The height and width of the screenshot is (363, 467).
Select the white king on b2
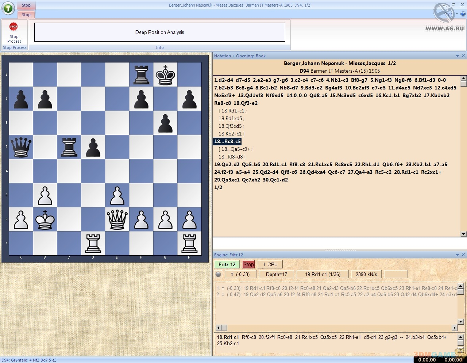[x=45, y=219]
